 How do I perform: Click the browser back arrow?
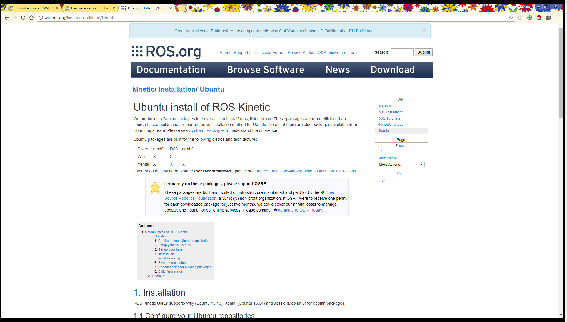click(7, 18)
